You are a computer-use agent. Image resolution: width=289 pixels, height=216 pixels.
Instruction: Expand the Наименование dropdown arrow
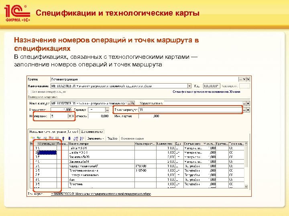(189, 86)
